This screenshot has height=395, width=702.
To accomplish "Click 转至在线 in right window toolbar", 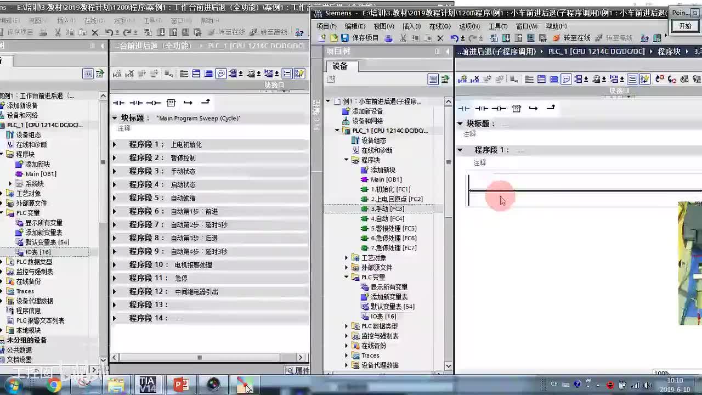I will tap(571, 38).
